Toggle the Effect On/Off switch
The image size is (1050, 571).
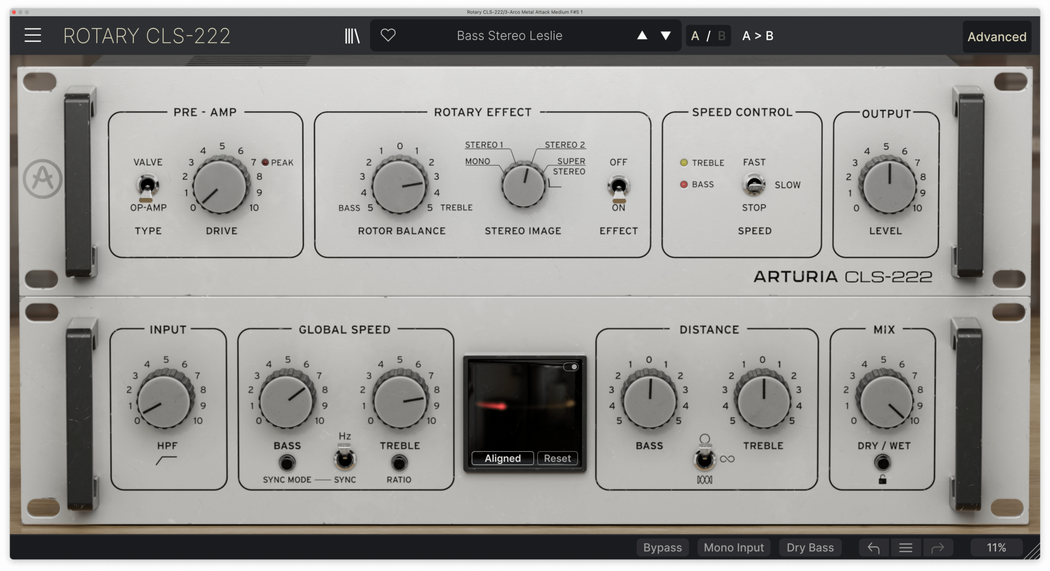pyautogui.click(x=618, y=187)
